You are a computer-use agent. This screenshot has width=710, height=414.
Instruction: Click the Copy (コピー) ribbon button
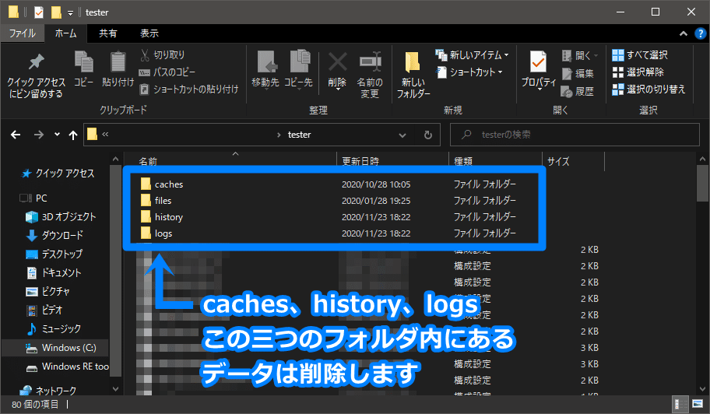(x=84, y=68)
